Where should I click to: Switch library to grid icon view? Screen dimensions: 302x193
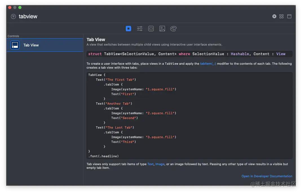281,16
